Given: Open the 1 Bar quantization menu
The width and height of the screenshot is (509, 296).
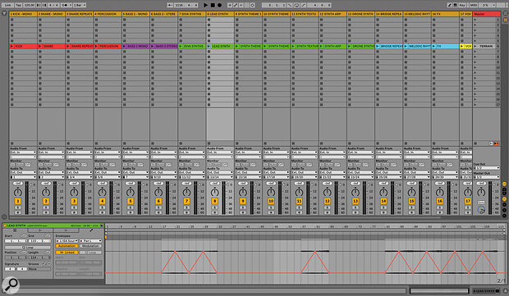Looking at the screenshot, I should 80,5.
